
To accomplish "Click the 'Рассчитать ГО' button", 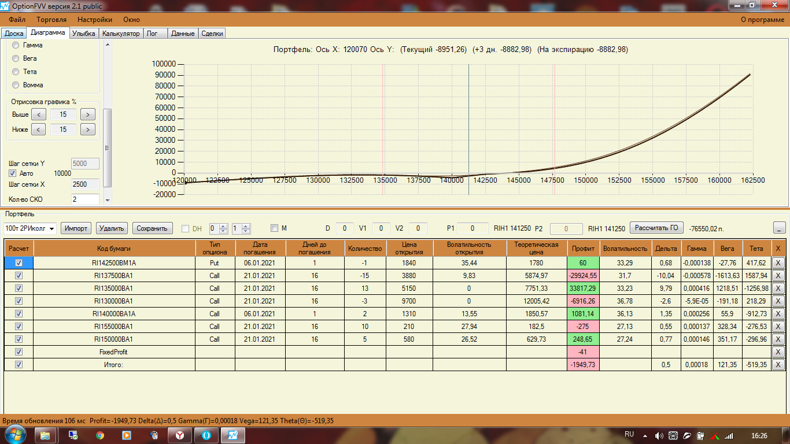I will point(656,228).
